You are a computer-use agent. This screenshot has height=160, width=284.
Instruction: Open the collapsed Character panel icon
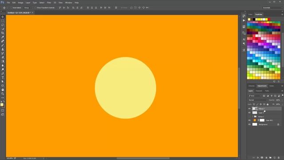pos(244,40)
